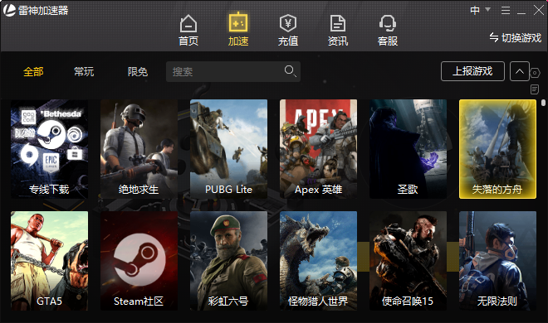Click the game list vertical scrollbar thumb

click(x=543, y=103)
